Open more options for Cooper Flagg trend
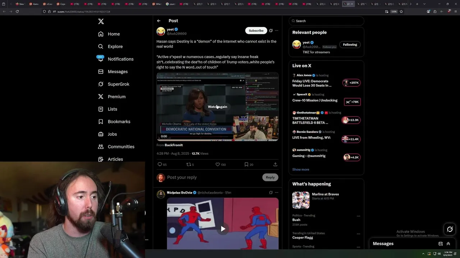Screen dimensions: 460x258 [x=358, y=234]
